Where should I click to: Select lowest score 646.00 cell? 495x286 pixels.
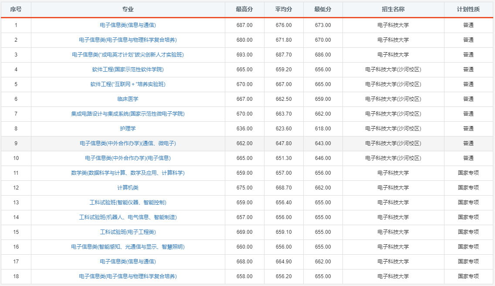[322, 159]
